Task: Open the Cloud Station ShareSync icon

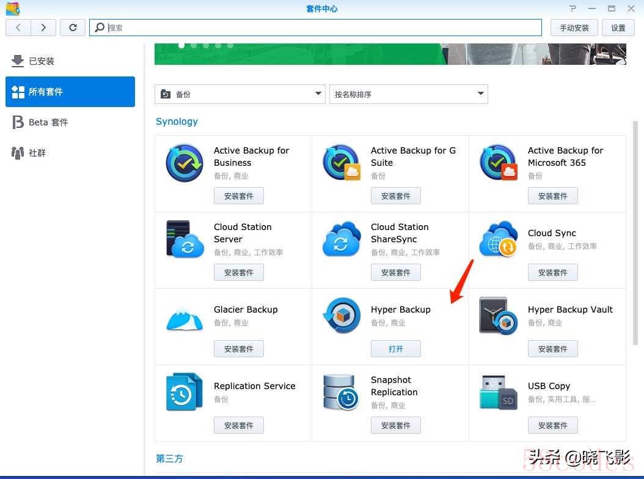Action: 342,239
